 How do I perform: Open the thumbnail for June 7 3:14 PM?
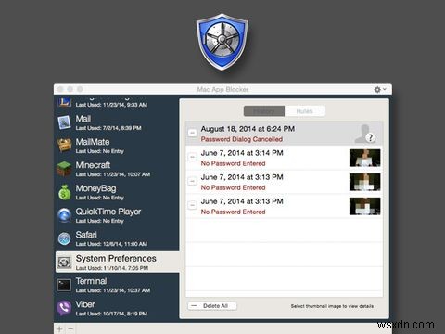pyautogui.click(x=365, y=158)
